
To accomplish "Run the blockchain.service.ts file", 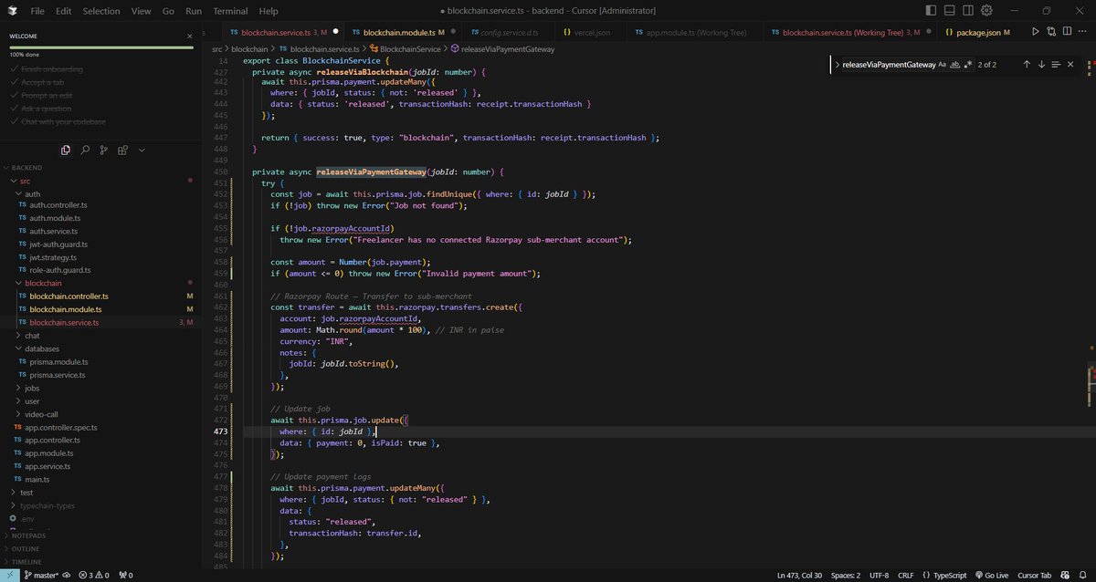I will (1035, 29).
